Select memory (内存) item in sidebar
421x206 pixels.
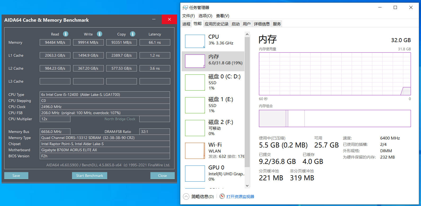coord(213,61)
